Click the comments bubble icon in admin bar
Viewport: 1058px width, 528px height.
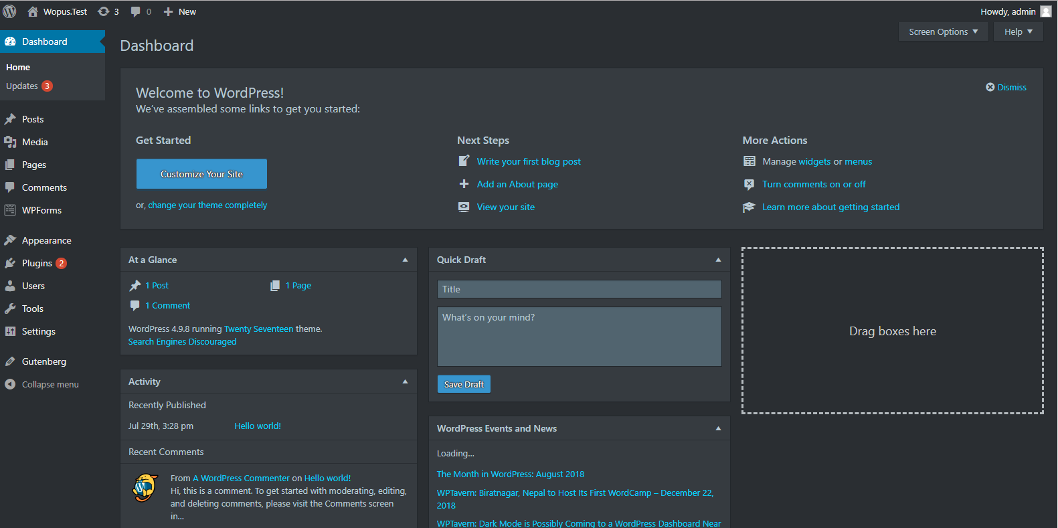136,11
